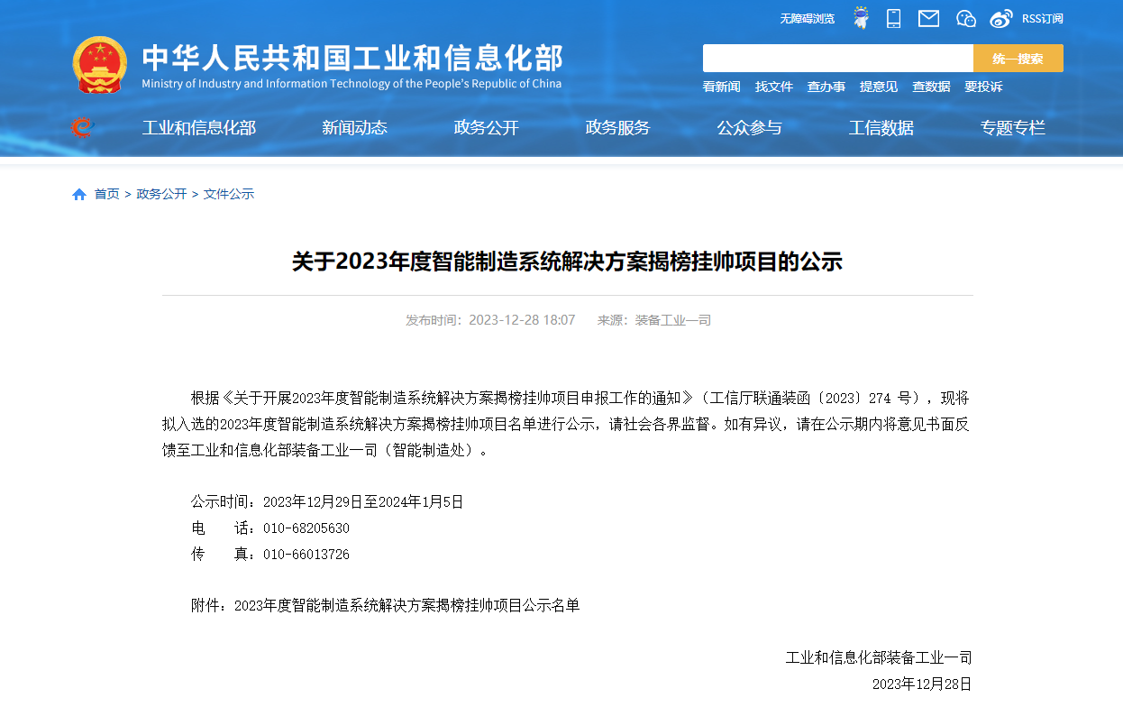Click the home icon in breadcrumb
1123x707 pixels.
pyautogui.click(x=79, y=194)
